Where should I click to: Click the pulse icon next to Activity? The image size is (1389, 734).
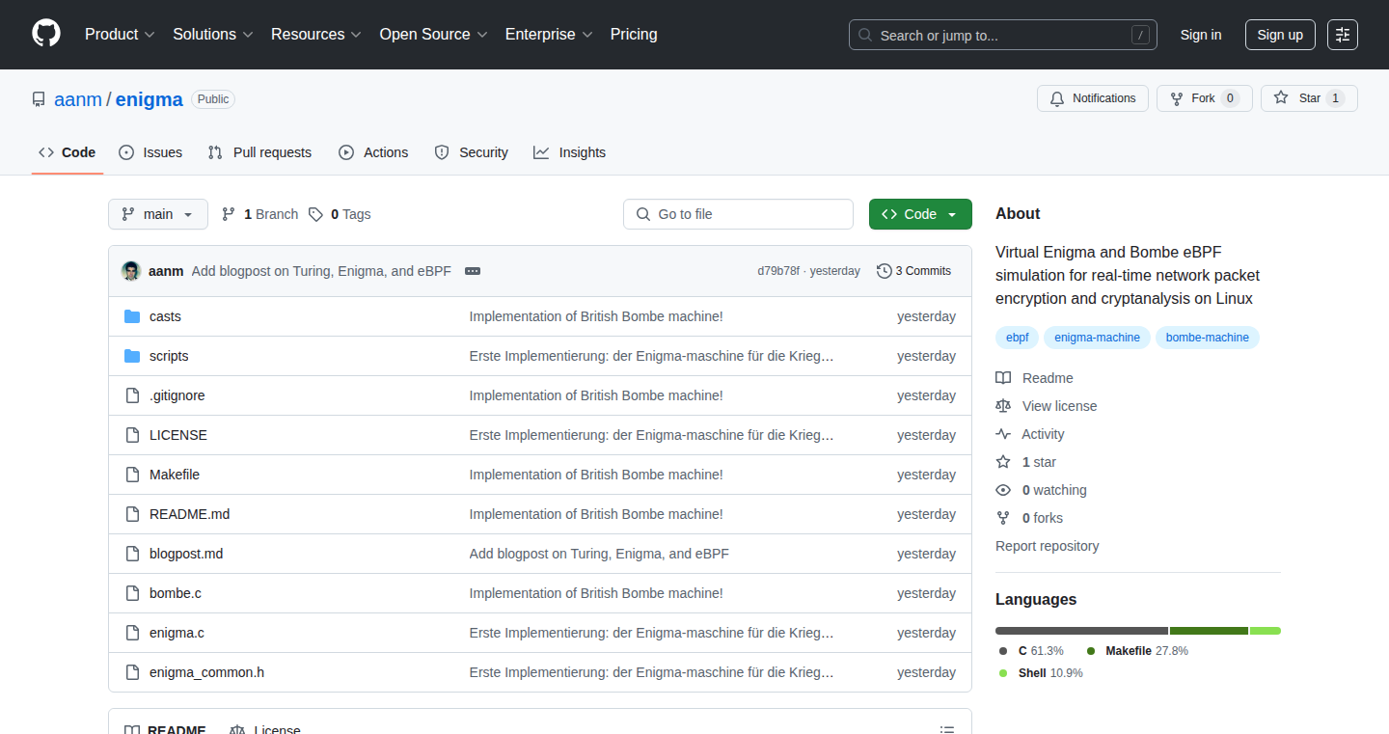click(1003, 434)
